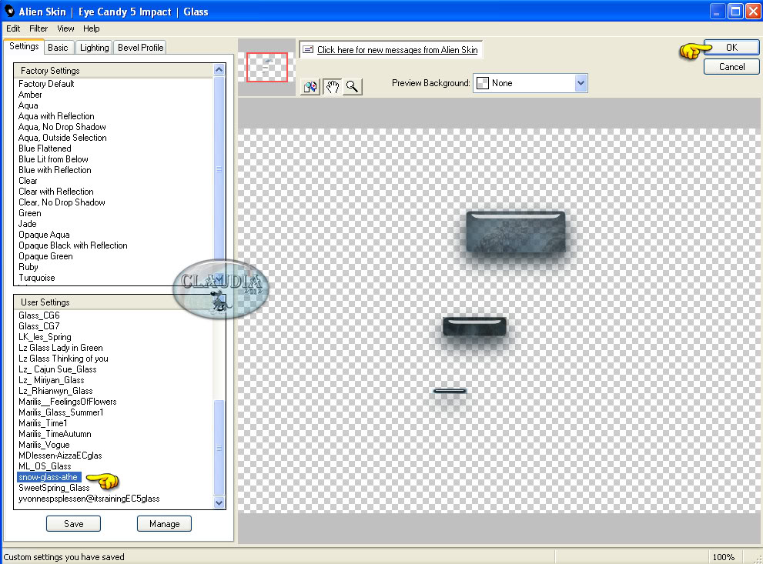Image resolution: width=763 pixels, height=564 pixels.
Task: Open the Preview Background dropdown
Action: click(581, 83)
